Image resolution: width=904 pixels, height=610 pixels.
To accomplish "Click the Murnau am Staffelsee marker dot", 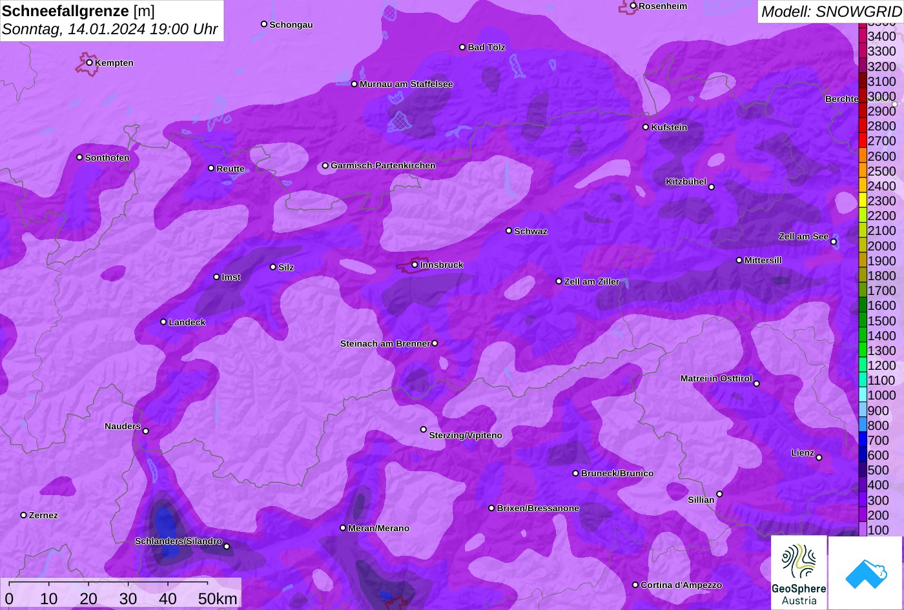I will [x=354, y=84].
